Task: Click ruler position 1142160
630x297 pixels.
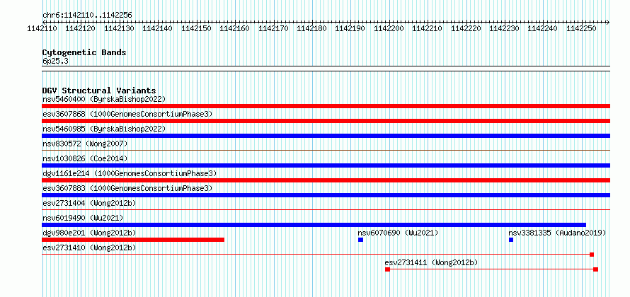Action: (234, 28)
